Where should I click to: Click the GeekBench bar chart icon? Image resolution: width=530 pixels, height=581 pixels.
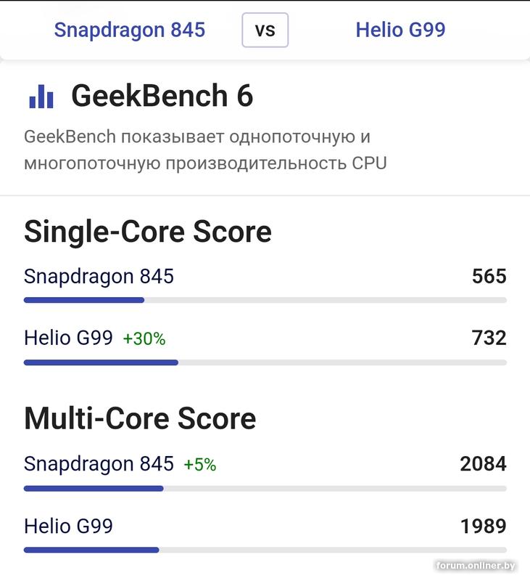(41, 97)
